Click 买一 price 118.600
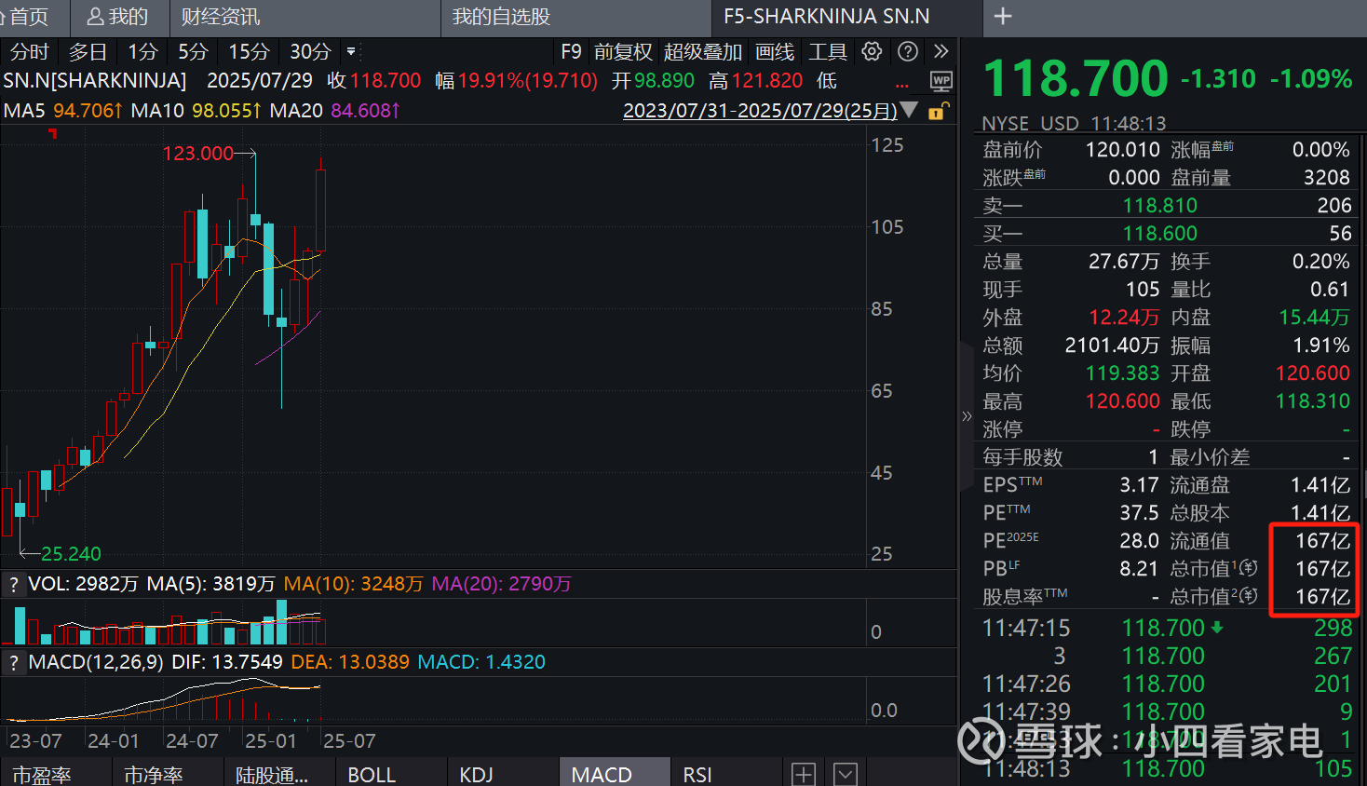Viewport: 1367px width, 786px height. pos(1159,234)
